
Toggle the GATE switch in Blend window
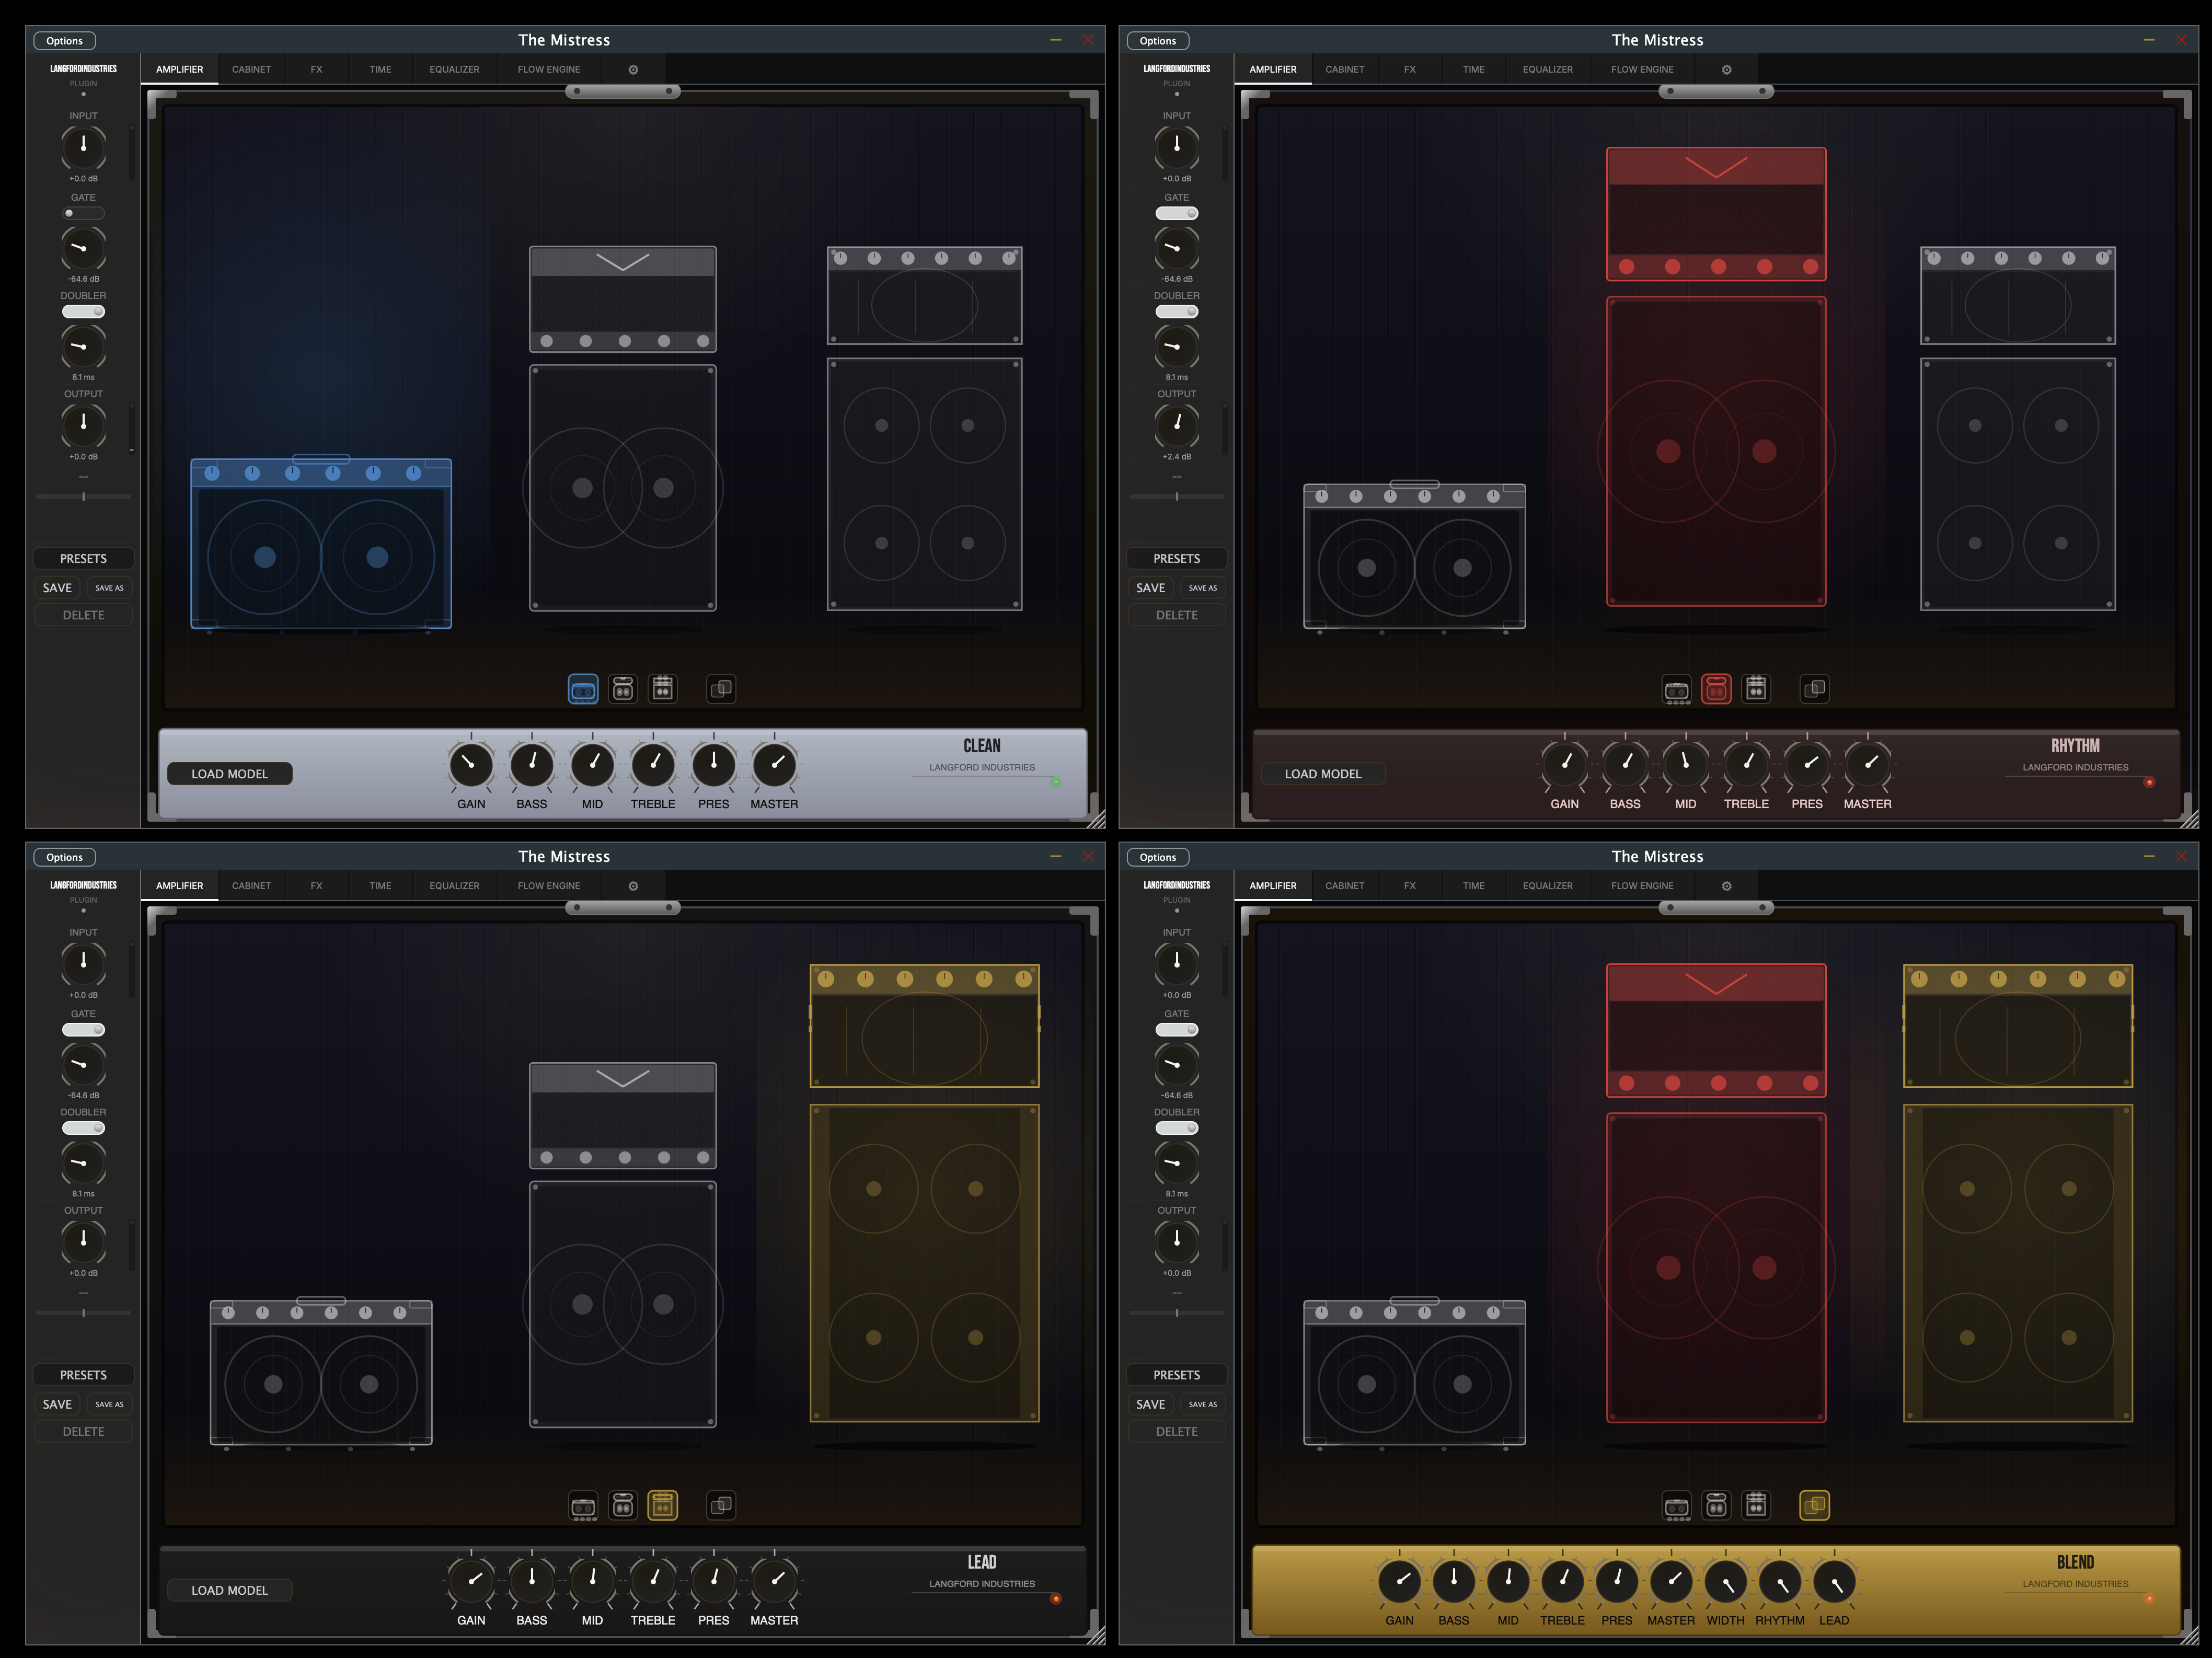pyautogui.click(x=1177, y=1030)
